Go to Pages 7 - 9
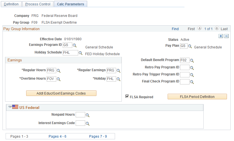Image resolution: width=234 pixels, height=141 pixels. coord(98,136)
